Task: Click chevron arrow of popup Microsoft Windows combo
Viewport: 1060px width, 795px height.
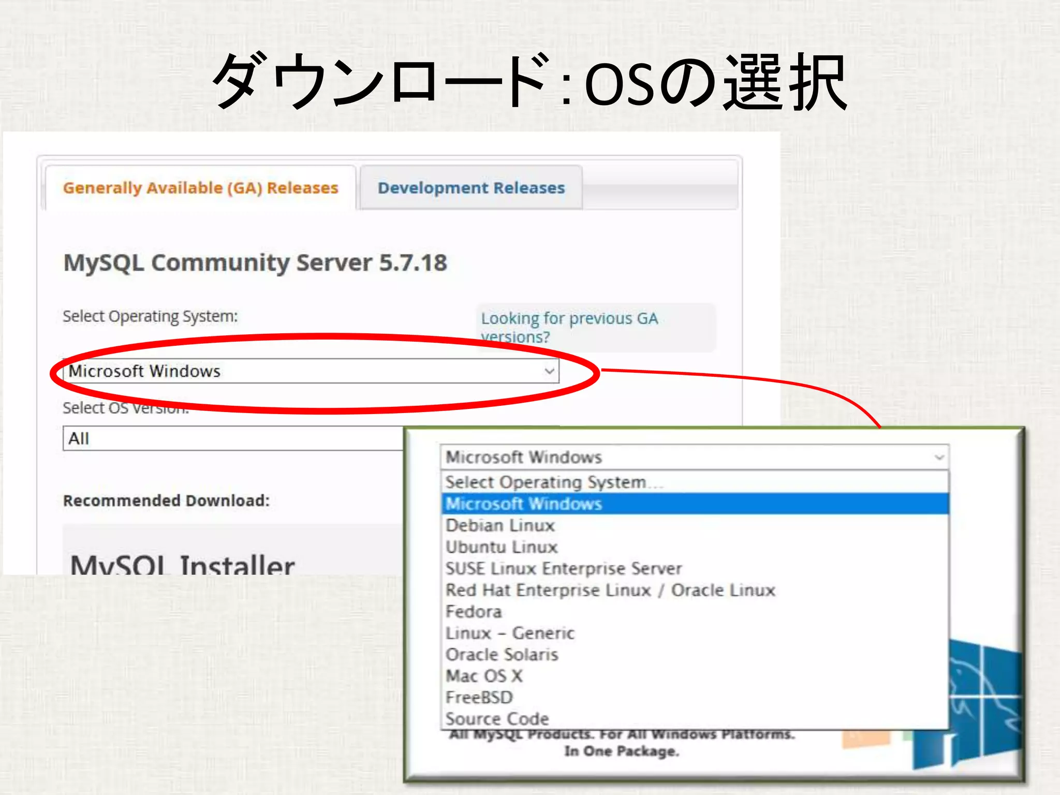Action: coord(939,458)
